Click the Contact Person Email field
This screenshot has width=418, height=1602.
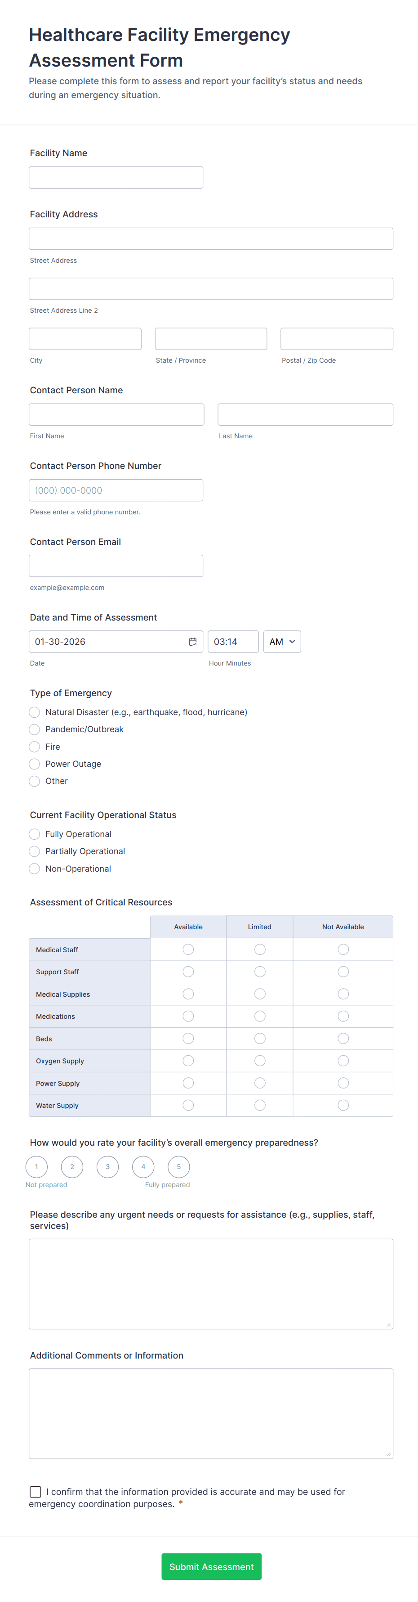(x=116, y=566)
